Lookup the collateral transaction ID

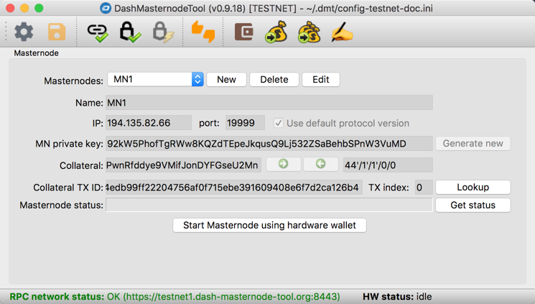[473, 187]
